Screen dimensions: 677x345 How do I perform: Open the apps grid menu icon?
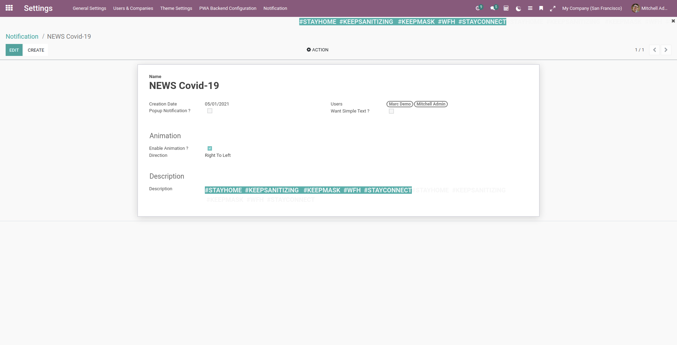click(x=9, y=8)
